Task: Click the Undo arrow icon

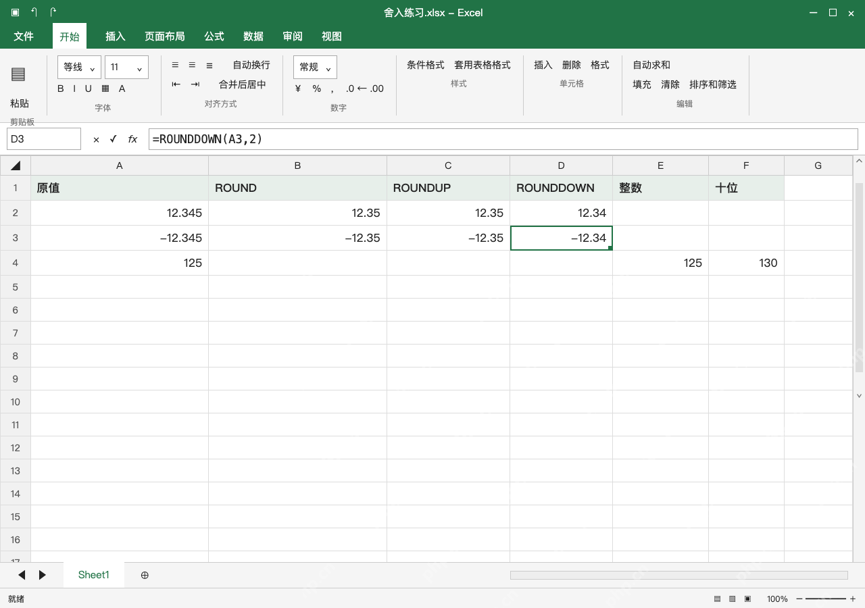Action: click(x=34, y=12)
